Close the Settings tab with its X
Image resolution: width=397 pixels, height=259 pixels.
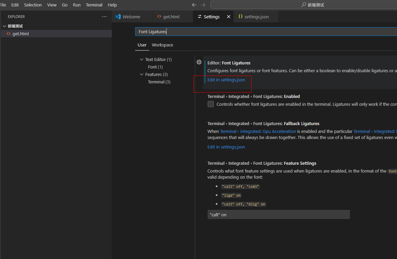pyautogui.click(x=229, y=17)
